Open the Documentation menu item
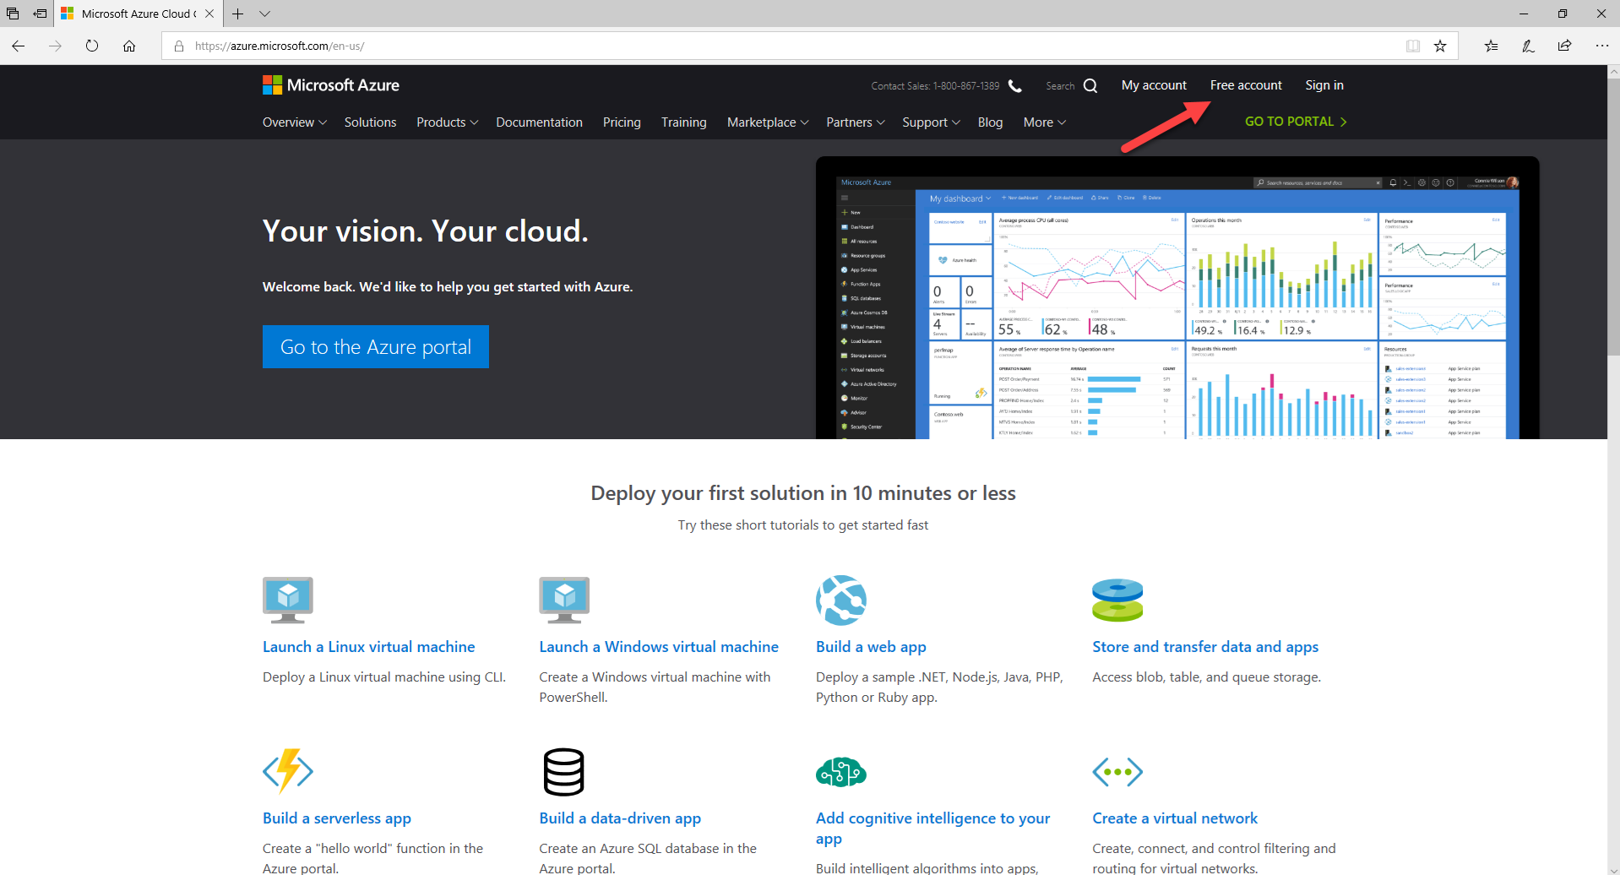 pyautogui.click(x=539, y=122)
